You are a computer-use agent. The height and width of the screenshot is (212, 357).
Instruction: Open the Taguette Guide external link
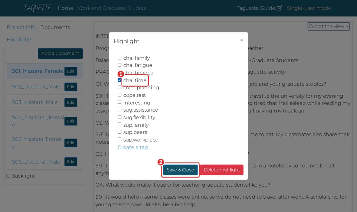[259, 8]
